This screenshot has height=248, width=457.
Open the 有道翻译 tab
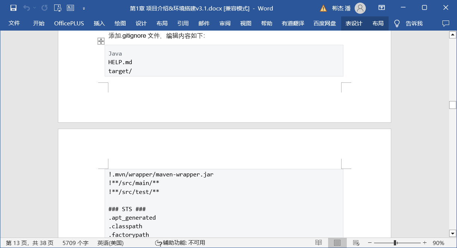pyautogui.click(x=293, y=23)
